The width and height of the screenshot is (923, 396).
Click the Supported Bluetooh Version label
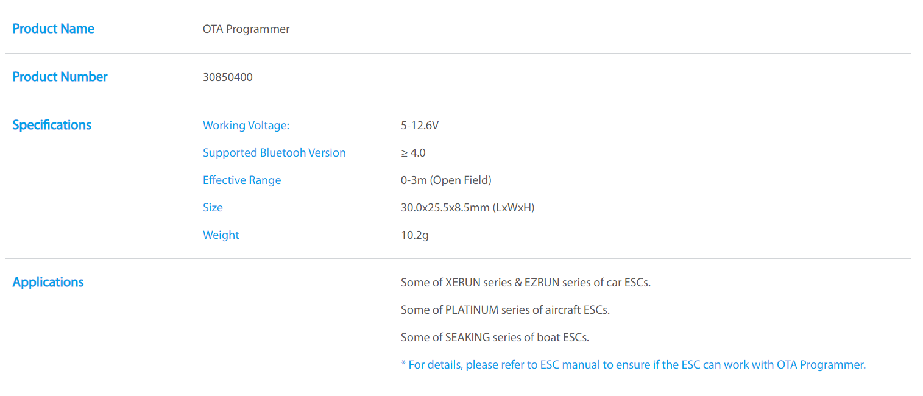[274, 153]
